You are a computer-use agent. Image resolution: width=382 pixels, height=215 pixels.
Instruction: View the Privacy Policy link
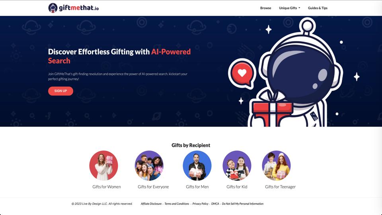[x=200, y=204]
